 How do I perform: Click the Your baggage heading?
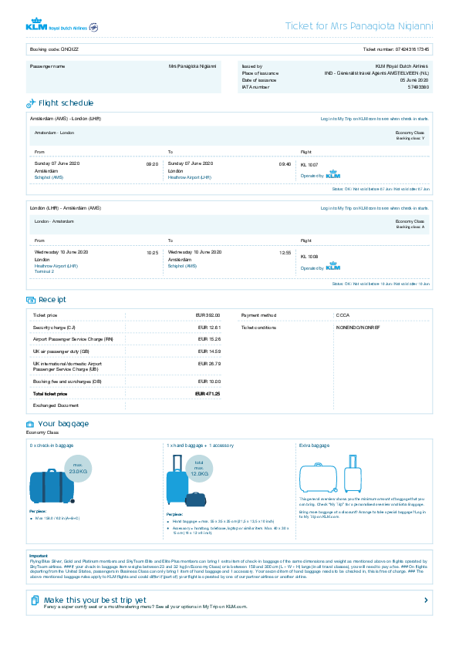(63, 424)
